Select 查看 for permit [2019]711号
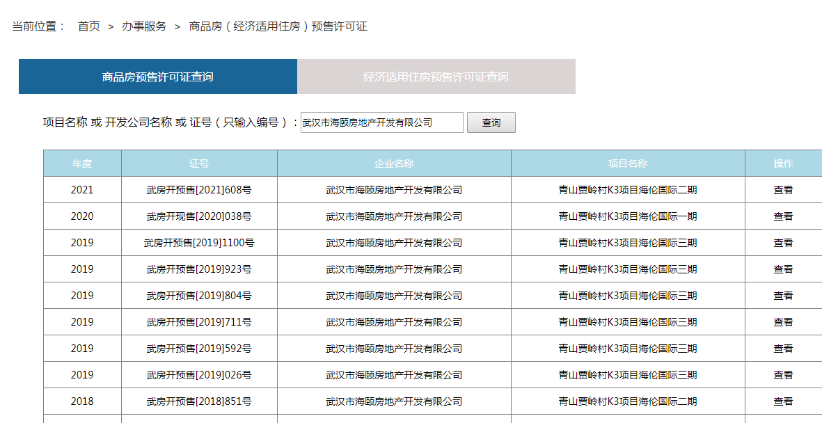Viewport: 822px width, 423px height. (x=783, y=322)
